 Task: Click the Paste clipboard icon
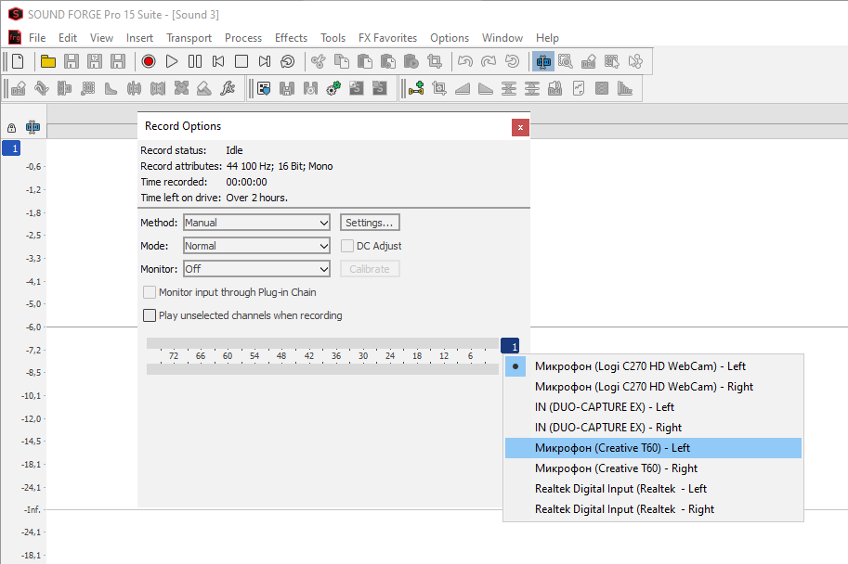[x=364, y=61]
